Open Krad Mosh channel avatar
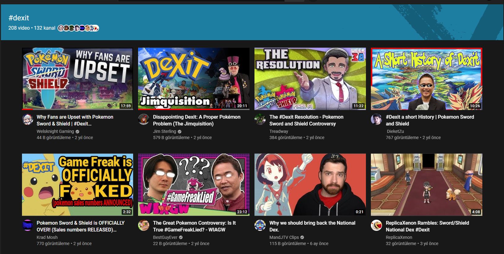The height and width of the screenshot is (254, 504). coord(28,225)
